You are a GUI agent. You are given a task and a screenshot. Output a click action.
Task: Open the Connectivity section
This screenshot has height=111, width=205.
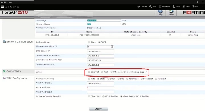tap(14, 71)
